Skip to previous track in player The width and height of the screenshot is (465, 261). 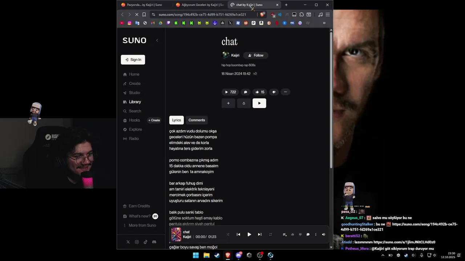click(x=238, y=235)
